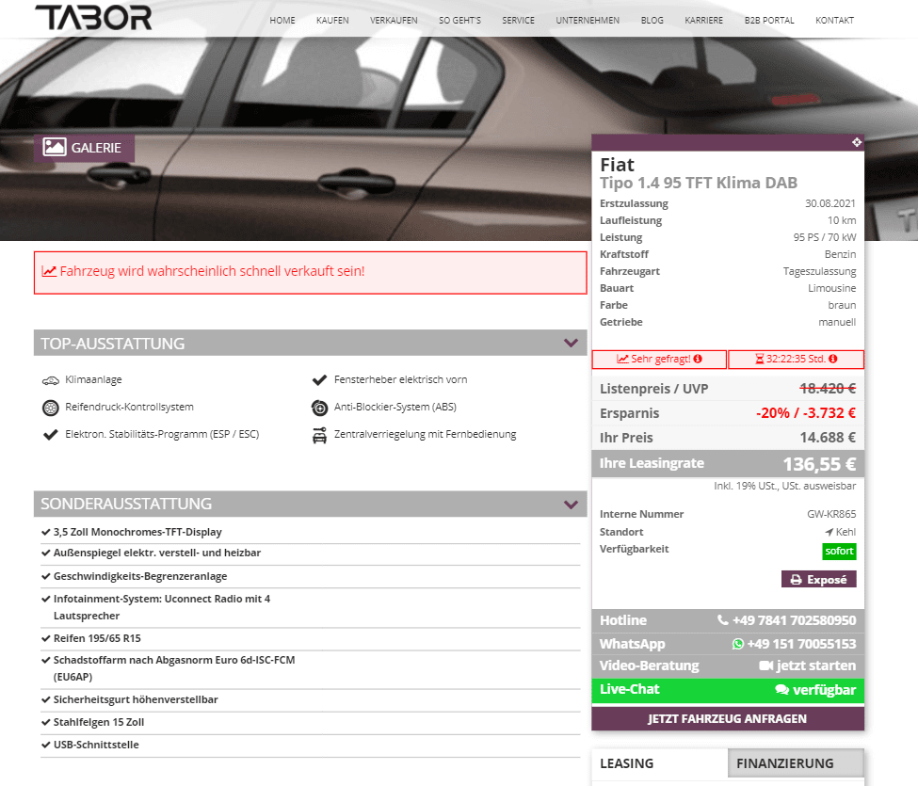Click the WhatsApp icon
The image size is (918, 786).
tap(738, 644)
